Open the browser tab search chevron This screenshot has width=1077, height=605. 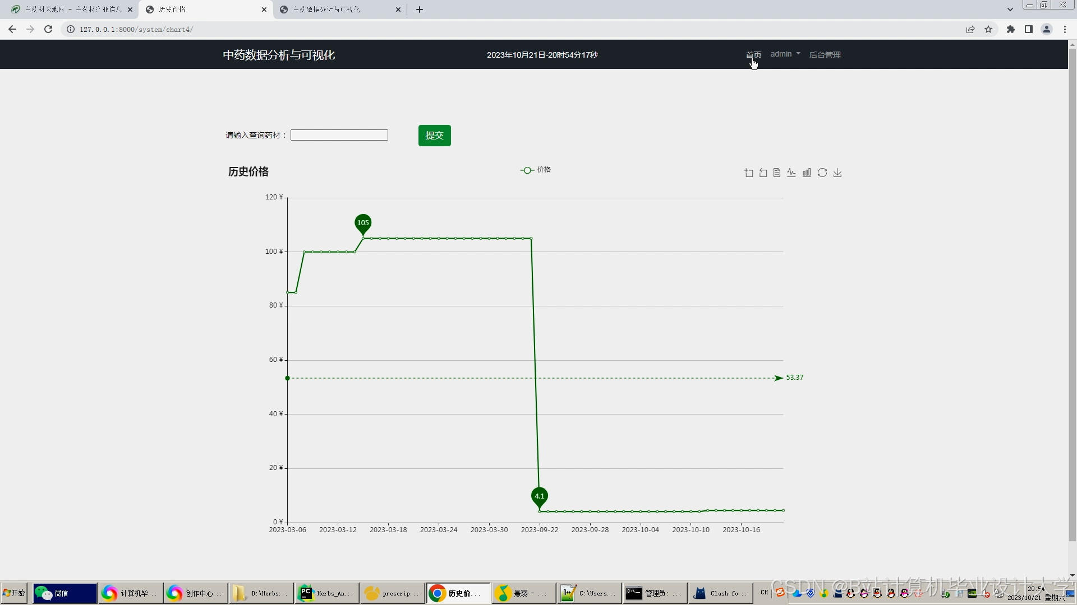click(1010, 10)
